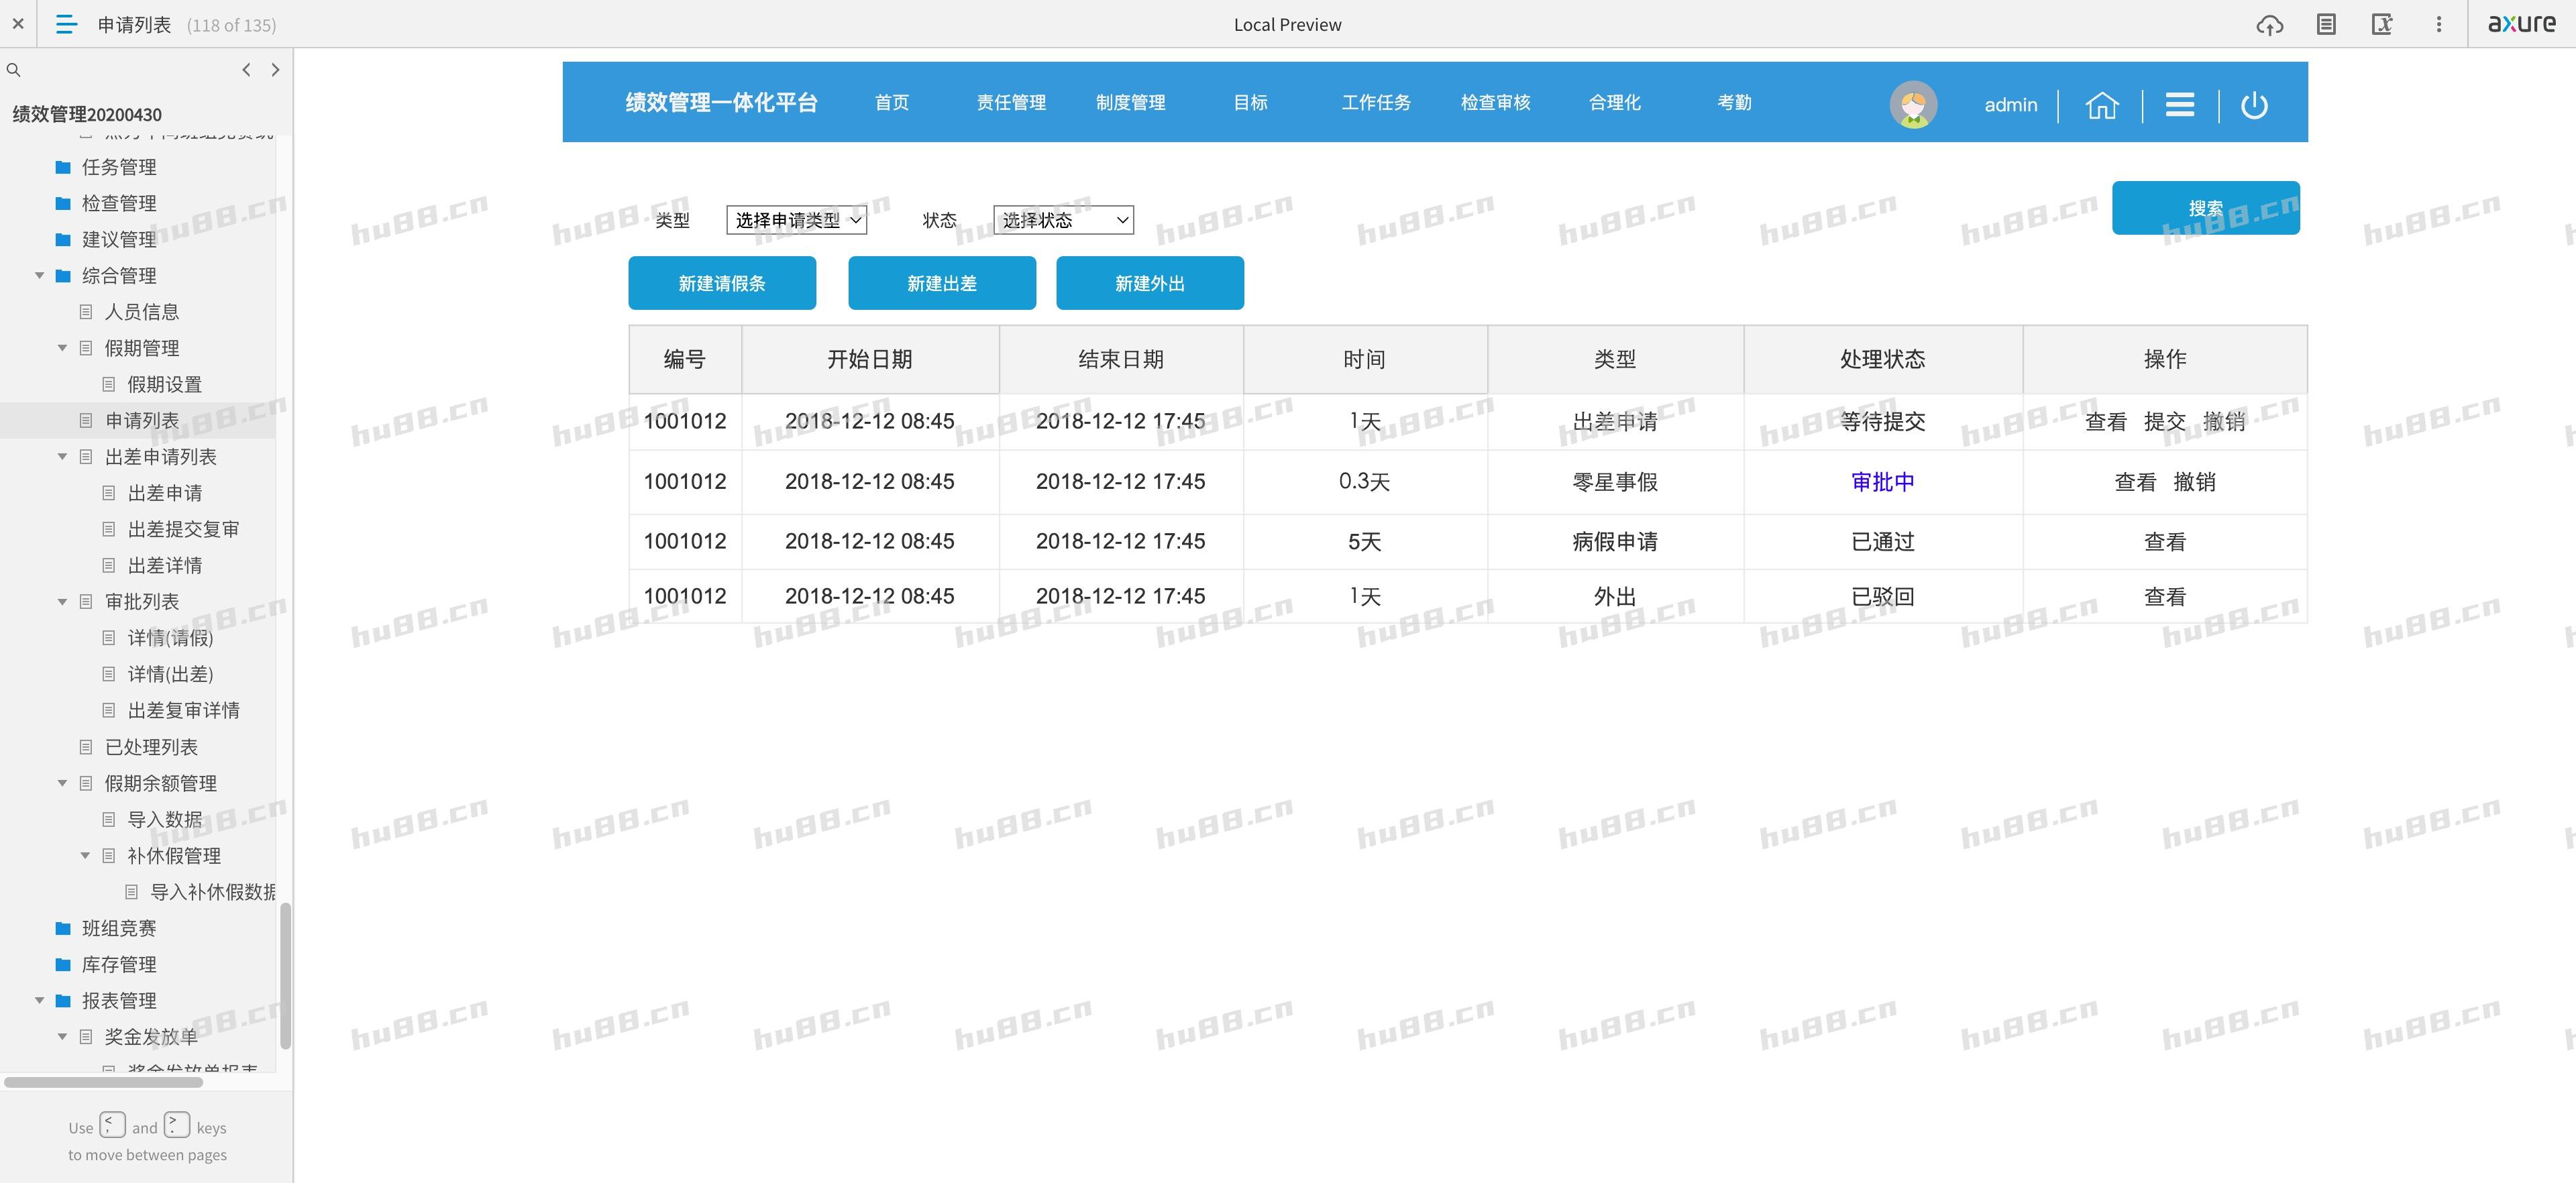Open the page notes document icon
Viewport: 2576px width, 1183px height.
point(2326,25)
